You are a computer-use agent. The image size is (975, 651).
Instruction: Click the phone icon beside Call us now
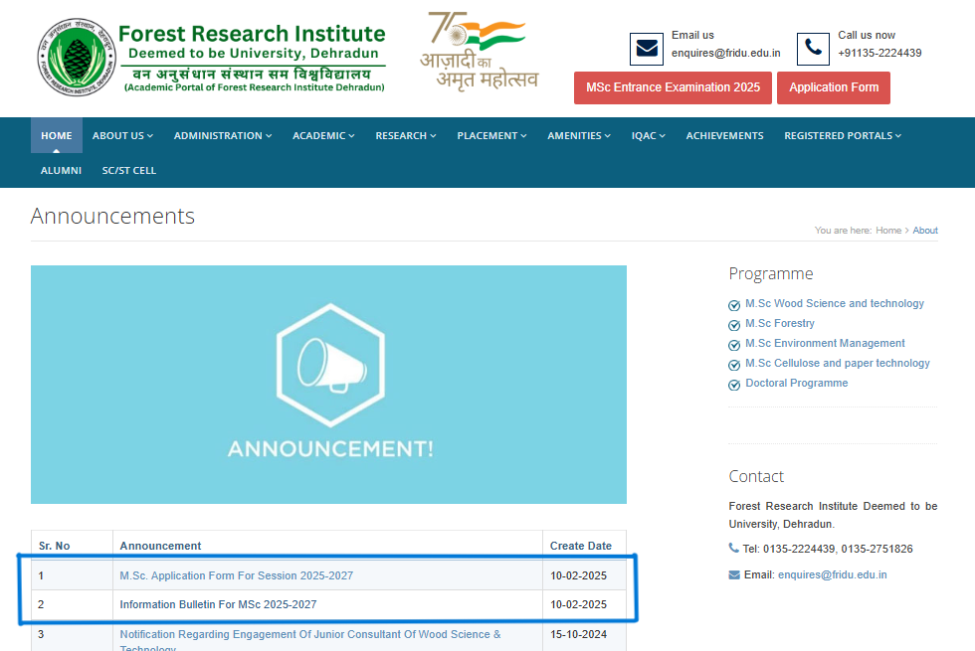point(813,49)
